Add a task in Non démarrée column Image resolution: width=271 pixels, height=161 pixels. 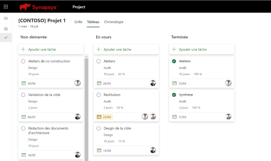(x=42, y=49)
